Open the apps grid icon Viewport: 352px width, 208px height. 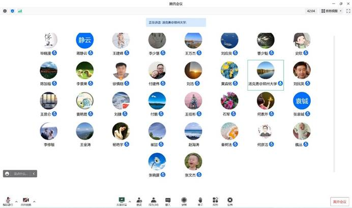pos(215,201)
